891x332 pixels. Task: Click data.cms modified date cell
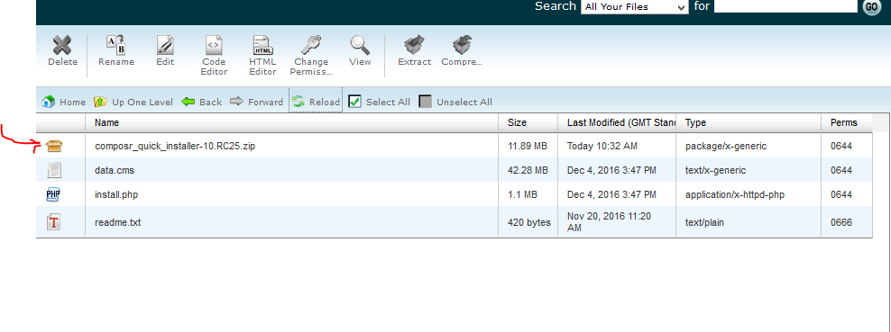pos(612,171)
